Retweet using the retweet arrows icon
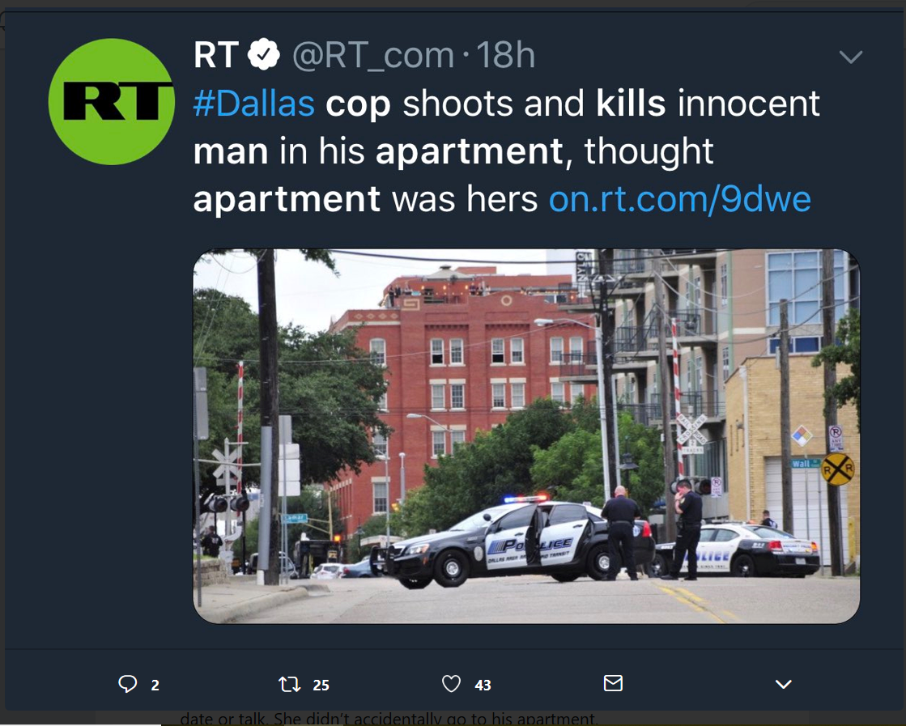The image size is (906, 726). pos(290,685)
